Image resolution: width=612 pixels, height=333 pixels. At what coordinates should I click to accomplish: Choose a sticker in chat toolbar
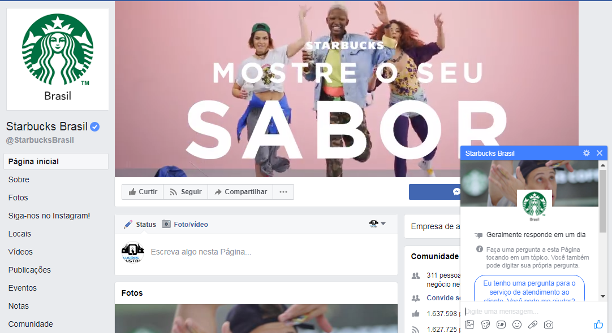pos(485,325)
